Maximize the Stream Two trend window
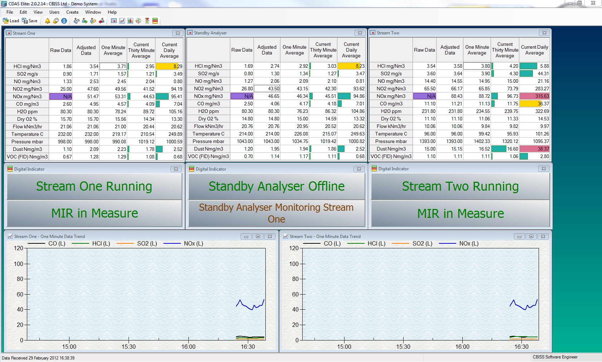 pos(531,236)
